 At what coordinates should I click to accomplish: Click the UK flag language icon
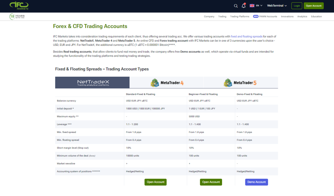coord(251,6)
